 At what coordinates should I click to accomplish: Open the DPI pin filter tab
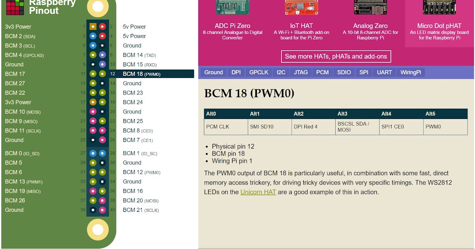(x=236, y=72)
